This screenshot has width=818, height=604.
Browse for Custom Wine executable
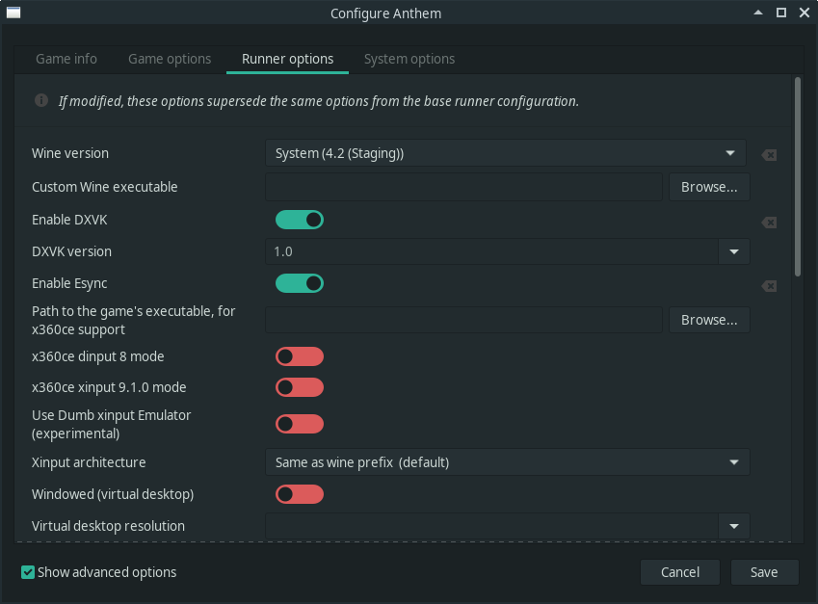(x=709, y=187)
